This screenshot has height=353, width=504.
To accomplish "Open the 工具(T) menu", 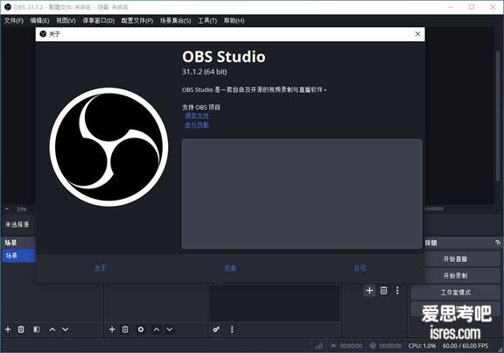I will pyautogui.click(x=207, y=21).
